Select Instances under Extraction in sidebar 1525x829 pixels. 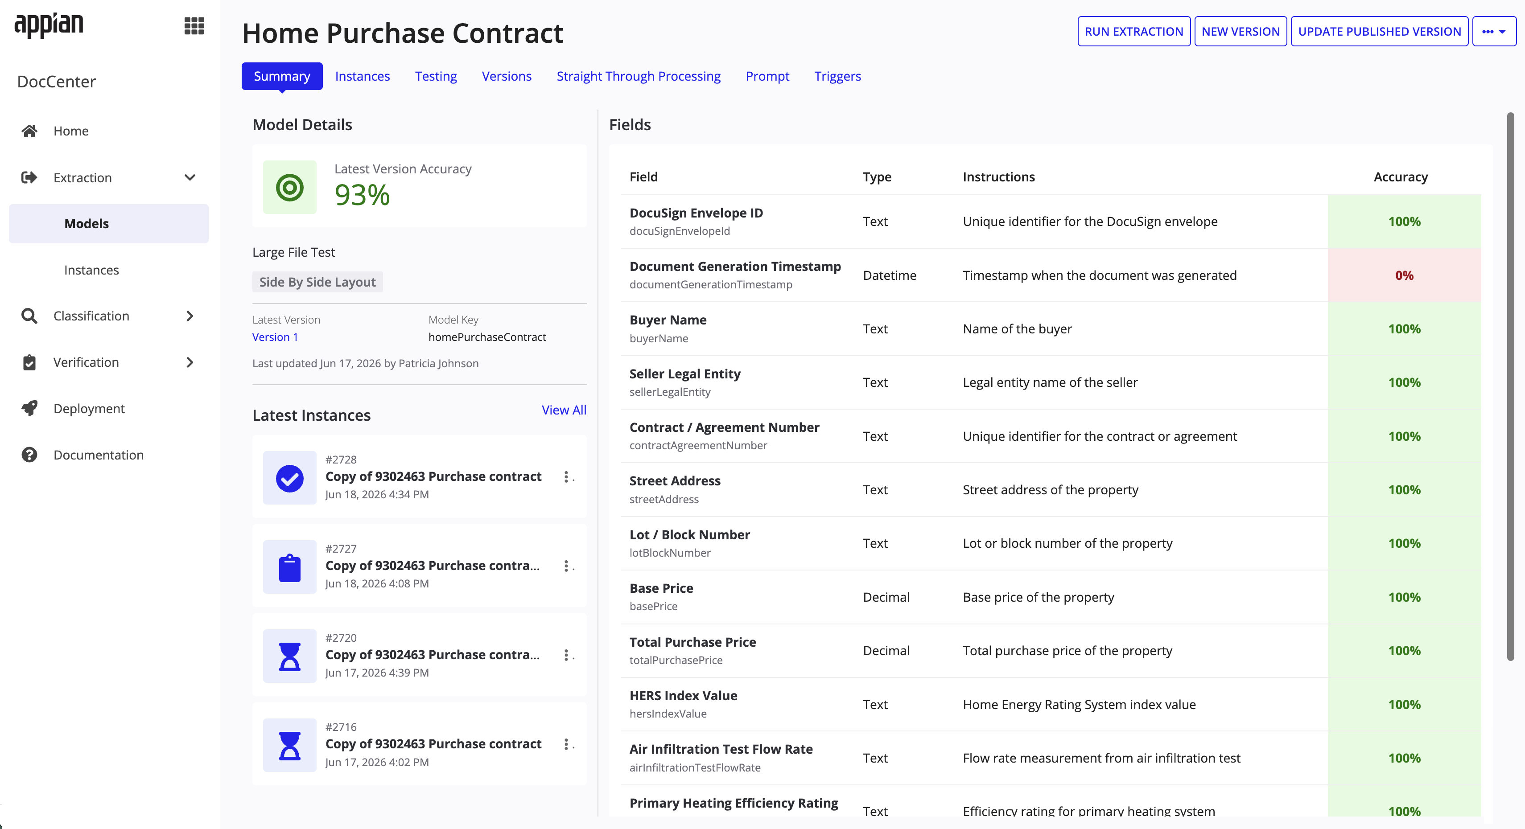(x=91, y=270)
